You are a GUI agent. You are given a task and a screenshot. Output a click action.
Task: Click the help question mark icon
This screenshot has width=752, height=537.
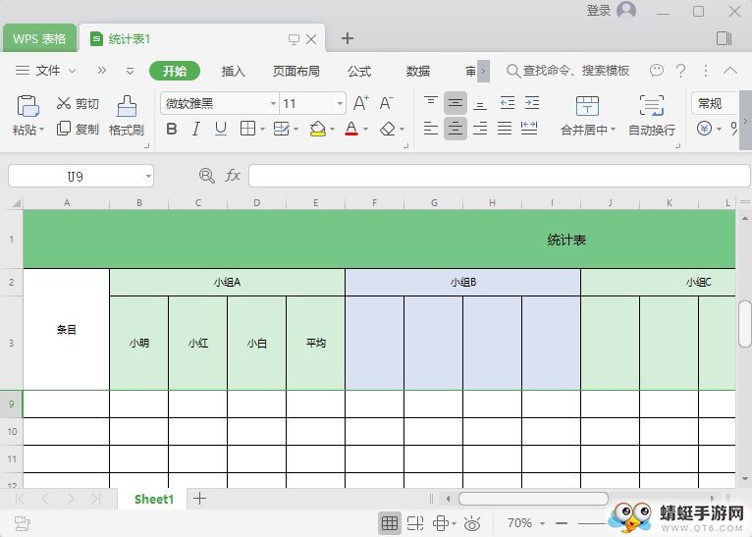(680, 71)
